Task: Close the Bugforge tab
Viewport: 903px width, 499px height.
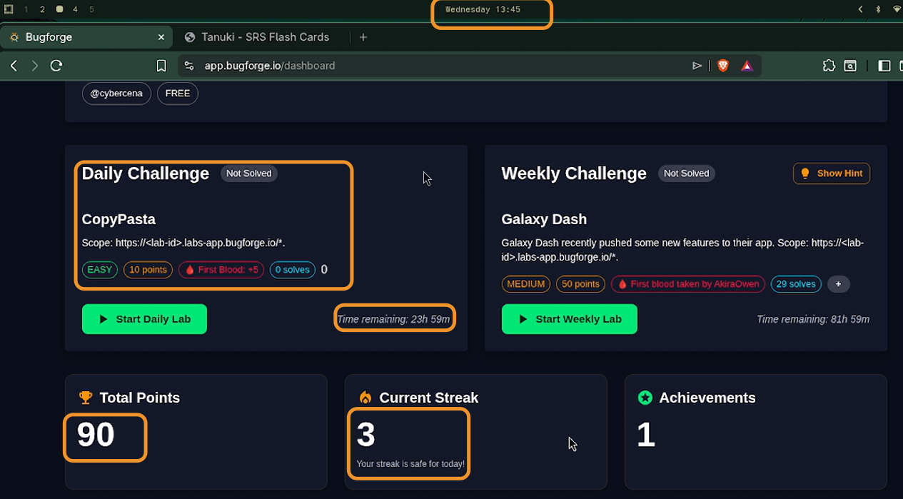Action: click(x=161, y=37)
